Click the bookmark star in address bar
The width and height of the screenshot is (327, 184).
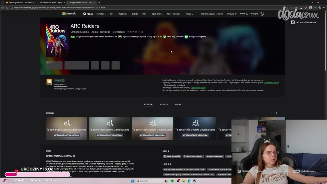tap(291, 8)
